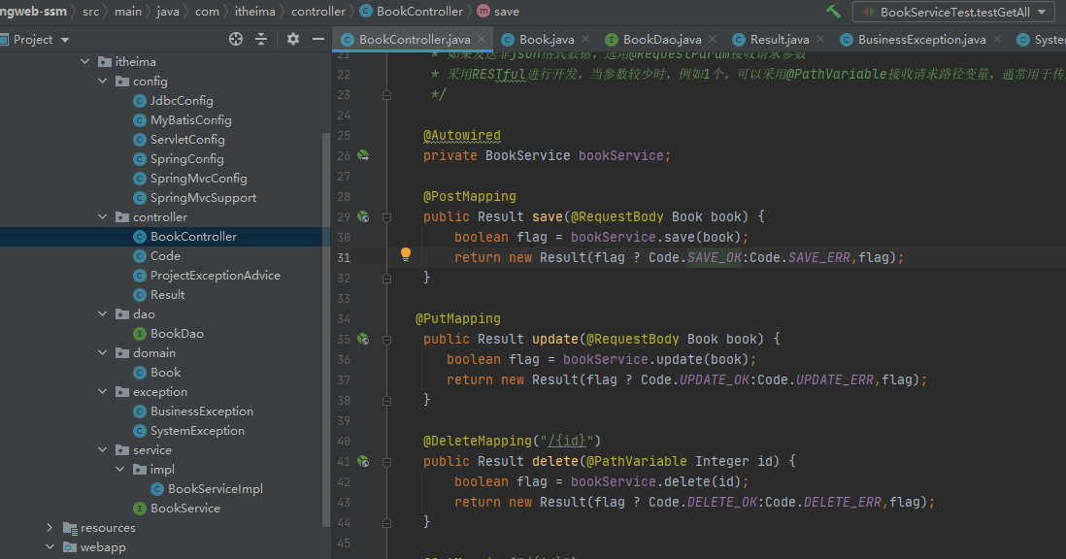The image size is (1066, 559).
Task: Click gutter bean icon beside bookService field
Action: [363, 155]
